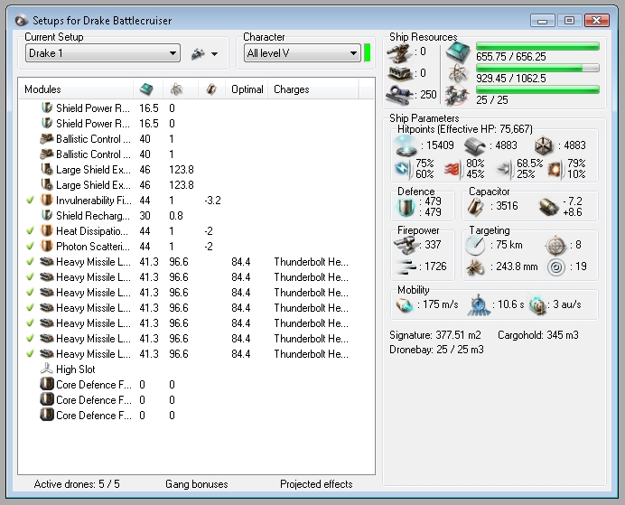
Task: Open the Character dropdown showing All level V
Action: (303, 53)
